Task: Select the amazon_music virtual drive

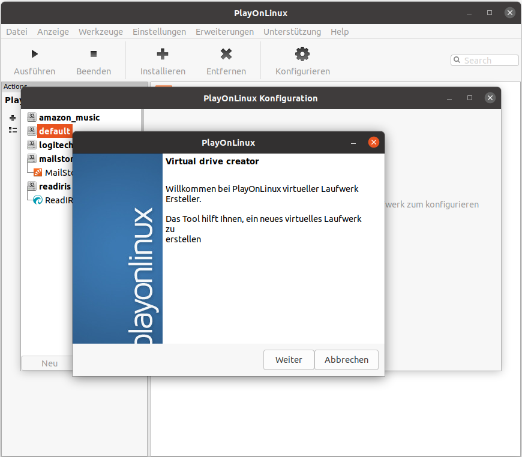Action: [69, 118]
